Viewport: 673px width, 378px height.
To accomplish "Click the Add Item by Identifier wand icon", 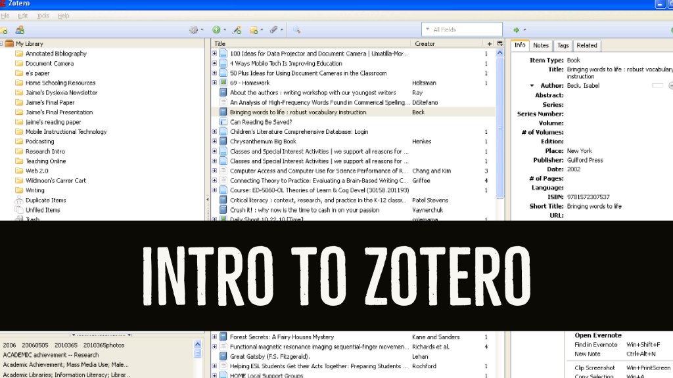I will 237,30.
